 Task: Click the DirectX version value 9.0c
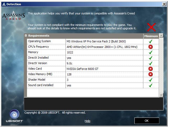pyautogui.click(x=69, y=63)
